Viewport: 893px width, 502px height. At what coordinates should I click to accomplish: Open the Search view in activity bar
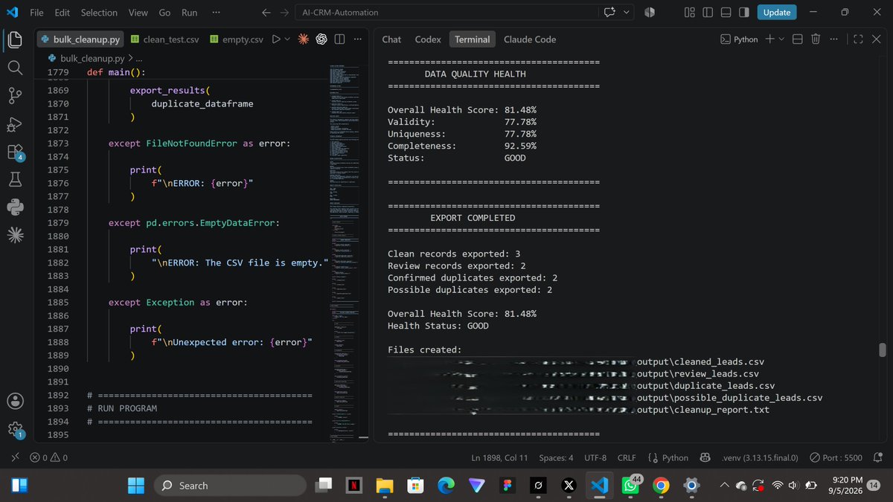point(16,68)
